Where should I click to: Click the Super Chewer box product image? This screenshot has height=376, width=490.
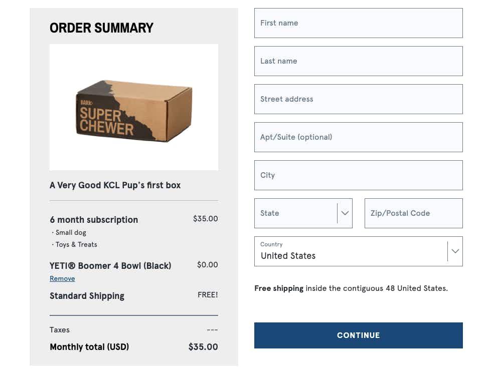pyautogui.click(x=134, y=107)
